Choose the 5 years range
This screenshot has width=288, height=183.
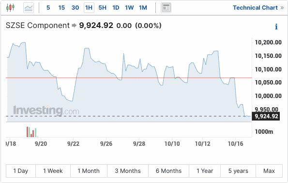coord(238,171)
